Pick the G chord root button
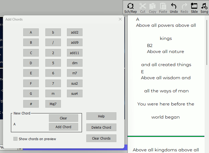 tap(31, 94)
